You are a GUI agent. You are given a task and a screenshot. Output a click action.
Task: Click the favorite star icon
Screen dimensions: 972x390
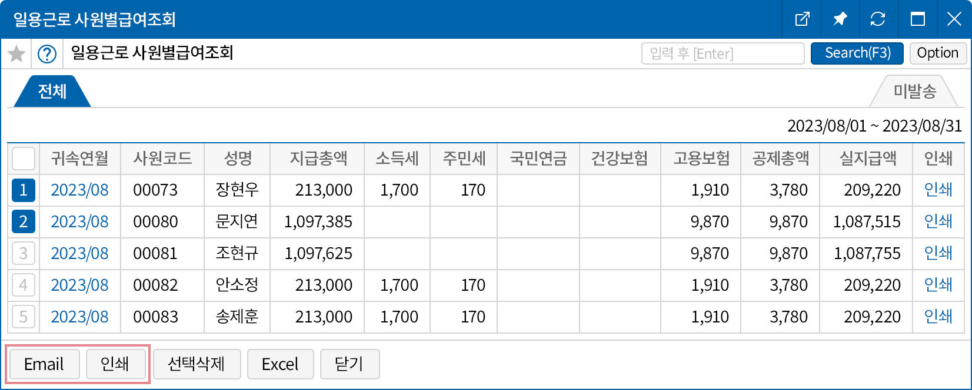[16, 54]
